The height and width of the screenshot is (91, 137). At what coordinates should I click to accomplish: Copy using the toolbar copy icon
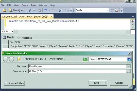tap(35, 10)
